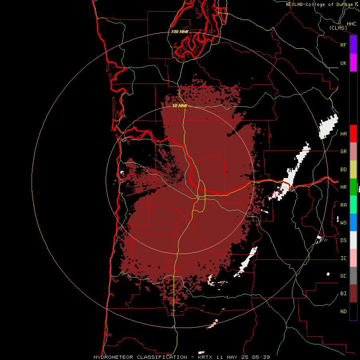360x360 pixels.
Task: Select the "HR" legend label
Action: (343, 187)
